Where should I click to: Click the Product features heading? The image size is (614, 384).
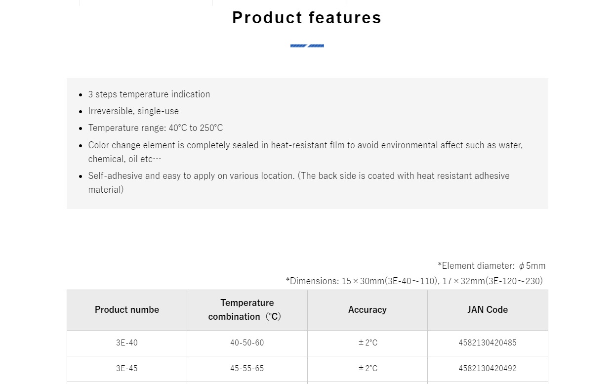tap(307, 17)
